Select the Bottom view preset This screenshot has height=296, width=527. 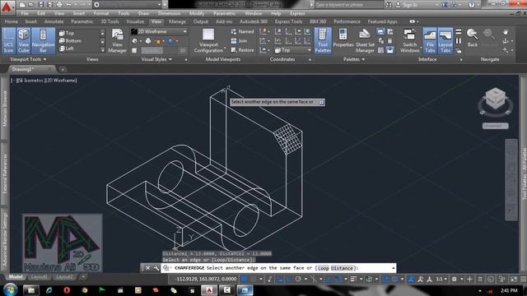(x=70, y=40)
